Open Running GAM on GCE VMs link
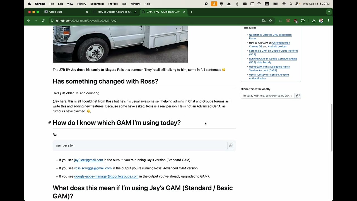Screen dimensions: 357x201 click(x=273, y=61)
